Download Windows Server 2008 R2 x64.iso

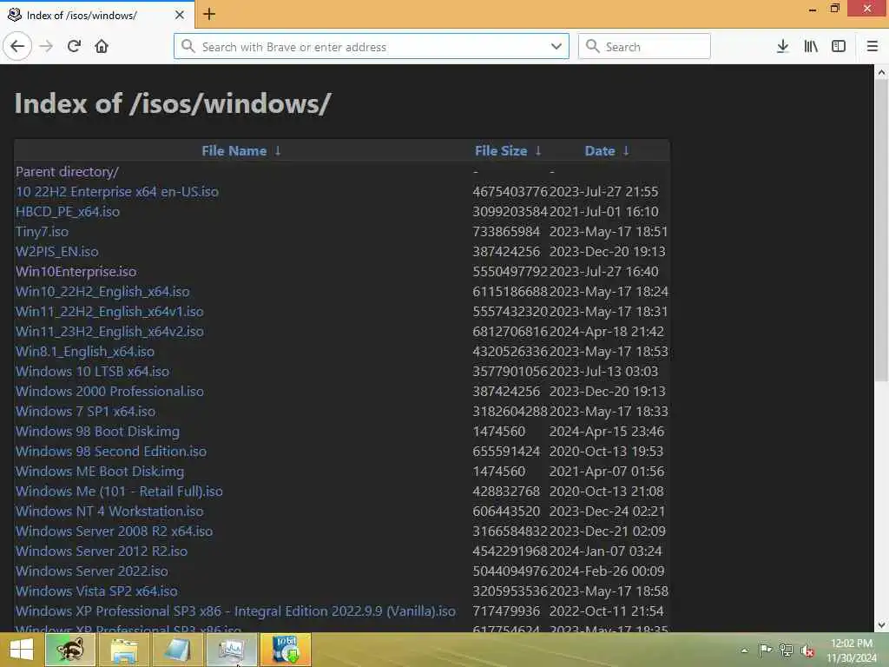point(114,531)
